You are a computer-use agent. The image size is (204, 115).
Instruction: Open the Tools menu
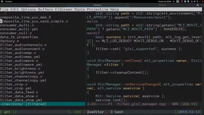tap(79, 9)
